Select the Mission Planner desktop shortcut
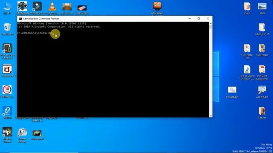 [7, 135]
